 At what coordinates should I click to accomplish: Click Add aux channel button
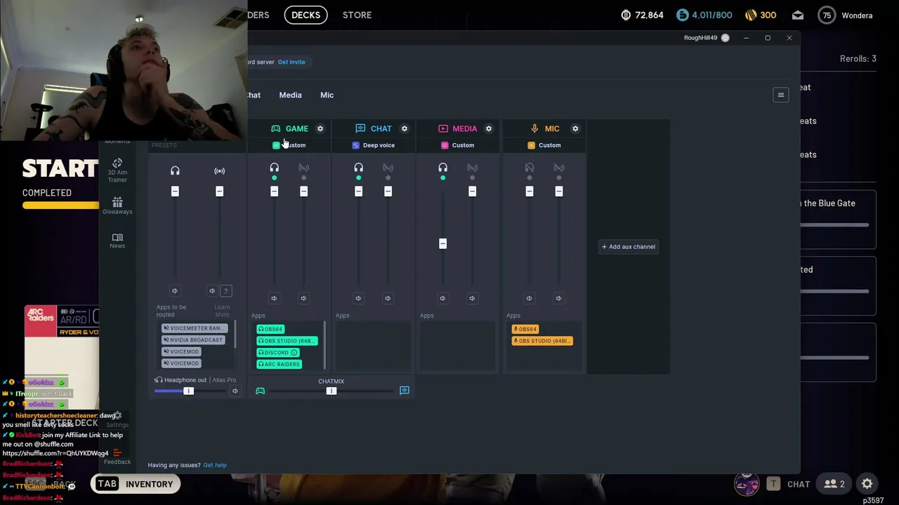pos(628,246)
